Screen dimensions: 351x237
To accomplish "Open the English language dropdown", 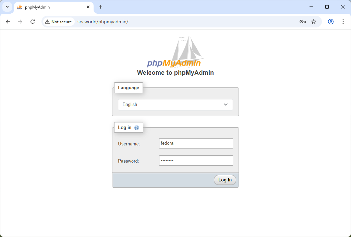I will [175, 104].
